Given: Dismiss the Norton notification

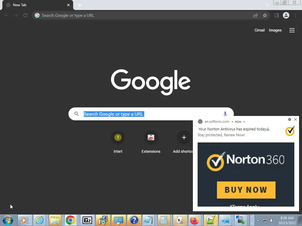Looking at the screenshot, I should 296,119.
